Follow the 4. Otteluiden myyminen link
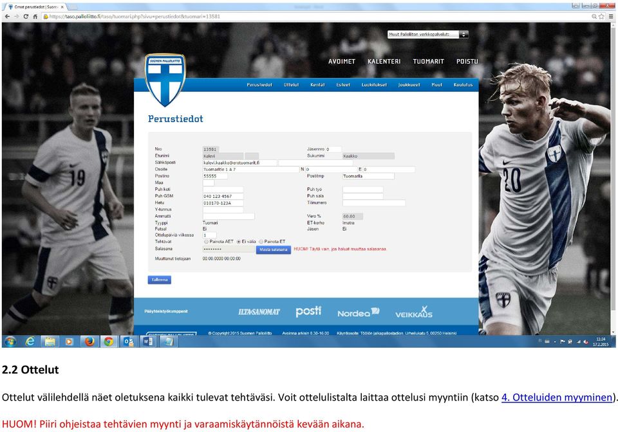Viewport: 618px width, 432px height. pos(557,397)
